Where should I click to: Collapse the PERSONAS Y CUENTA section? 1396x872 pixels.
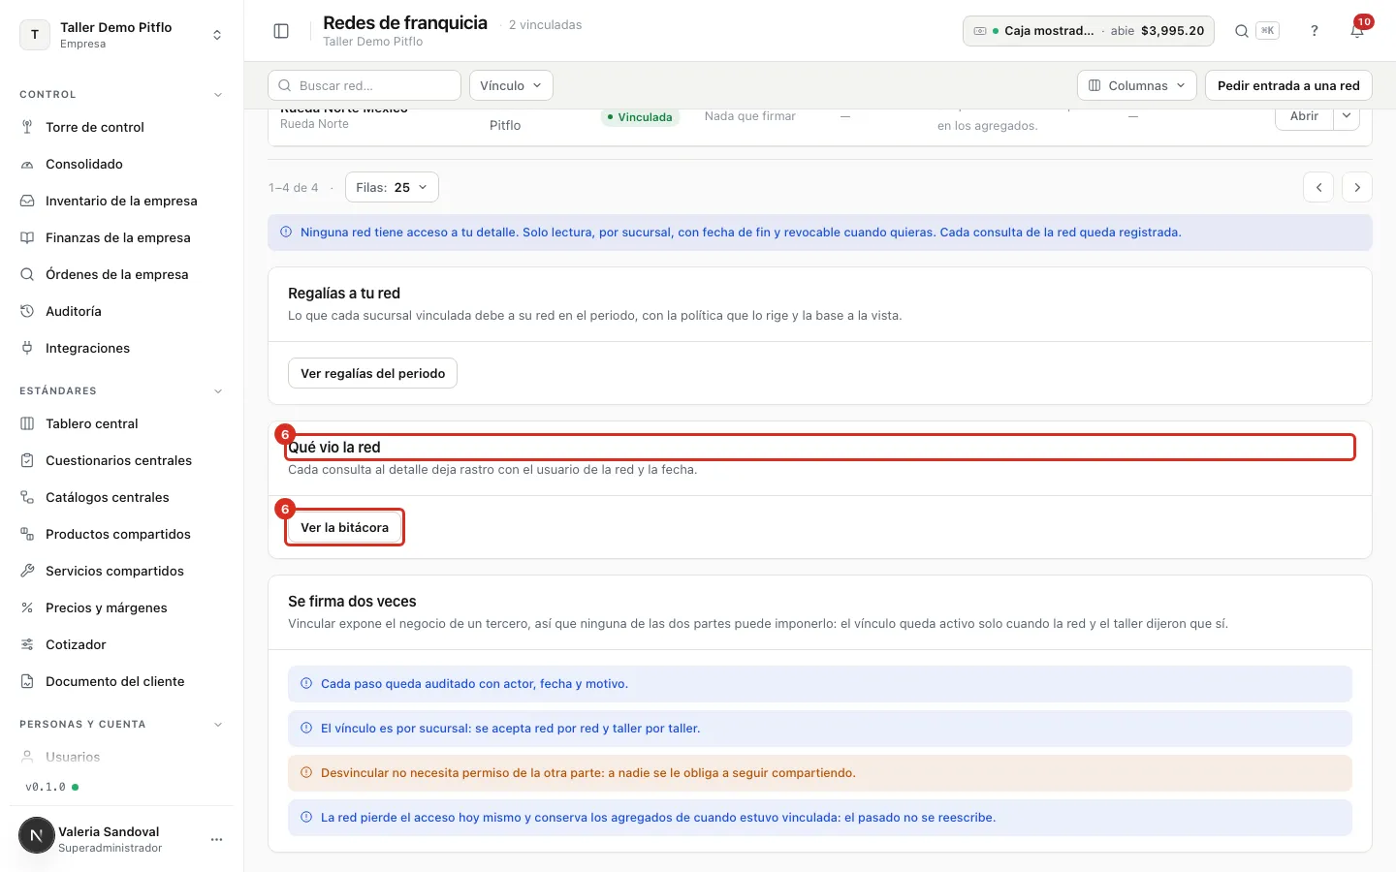point(218,725)
